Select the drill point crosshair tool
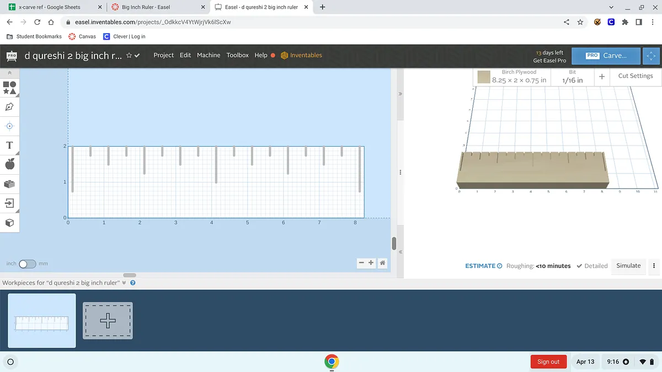The image size is (662, 372). click(9, 126)
